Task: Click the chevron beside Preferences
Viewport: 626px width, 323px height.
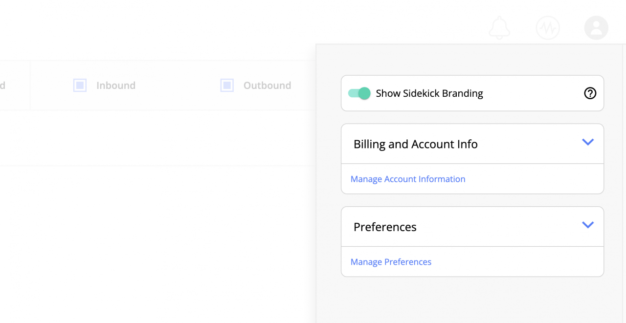Action: [588, 225]
